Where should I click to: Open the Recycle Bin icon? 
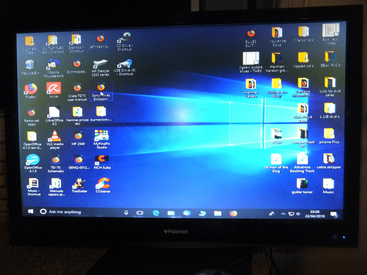tap(30, 67)
